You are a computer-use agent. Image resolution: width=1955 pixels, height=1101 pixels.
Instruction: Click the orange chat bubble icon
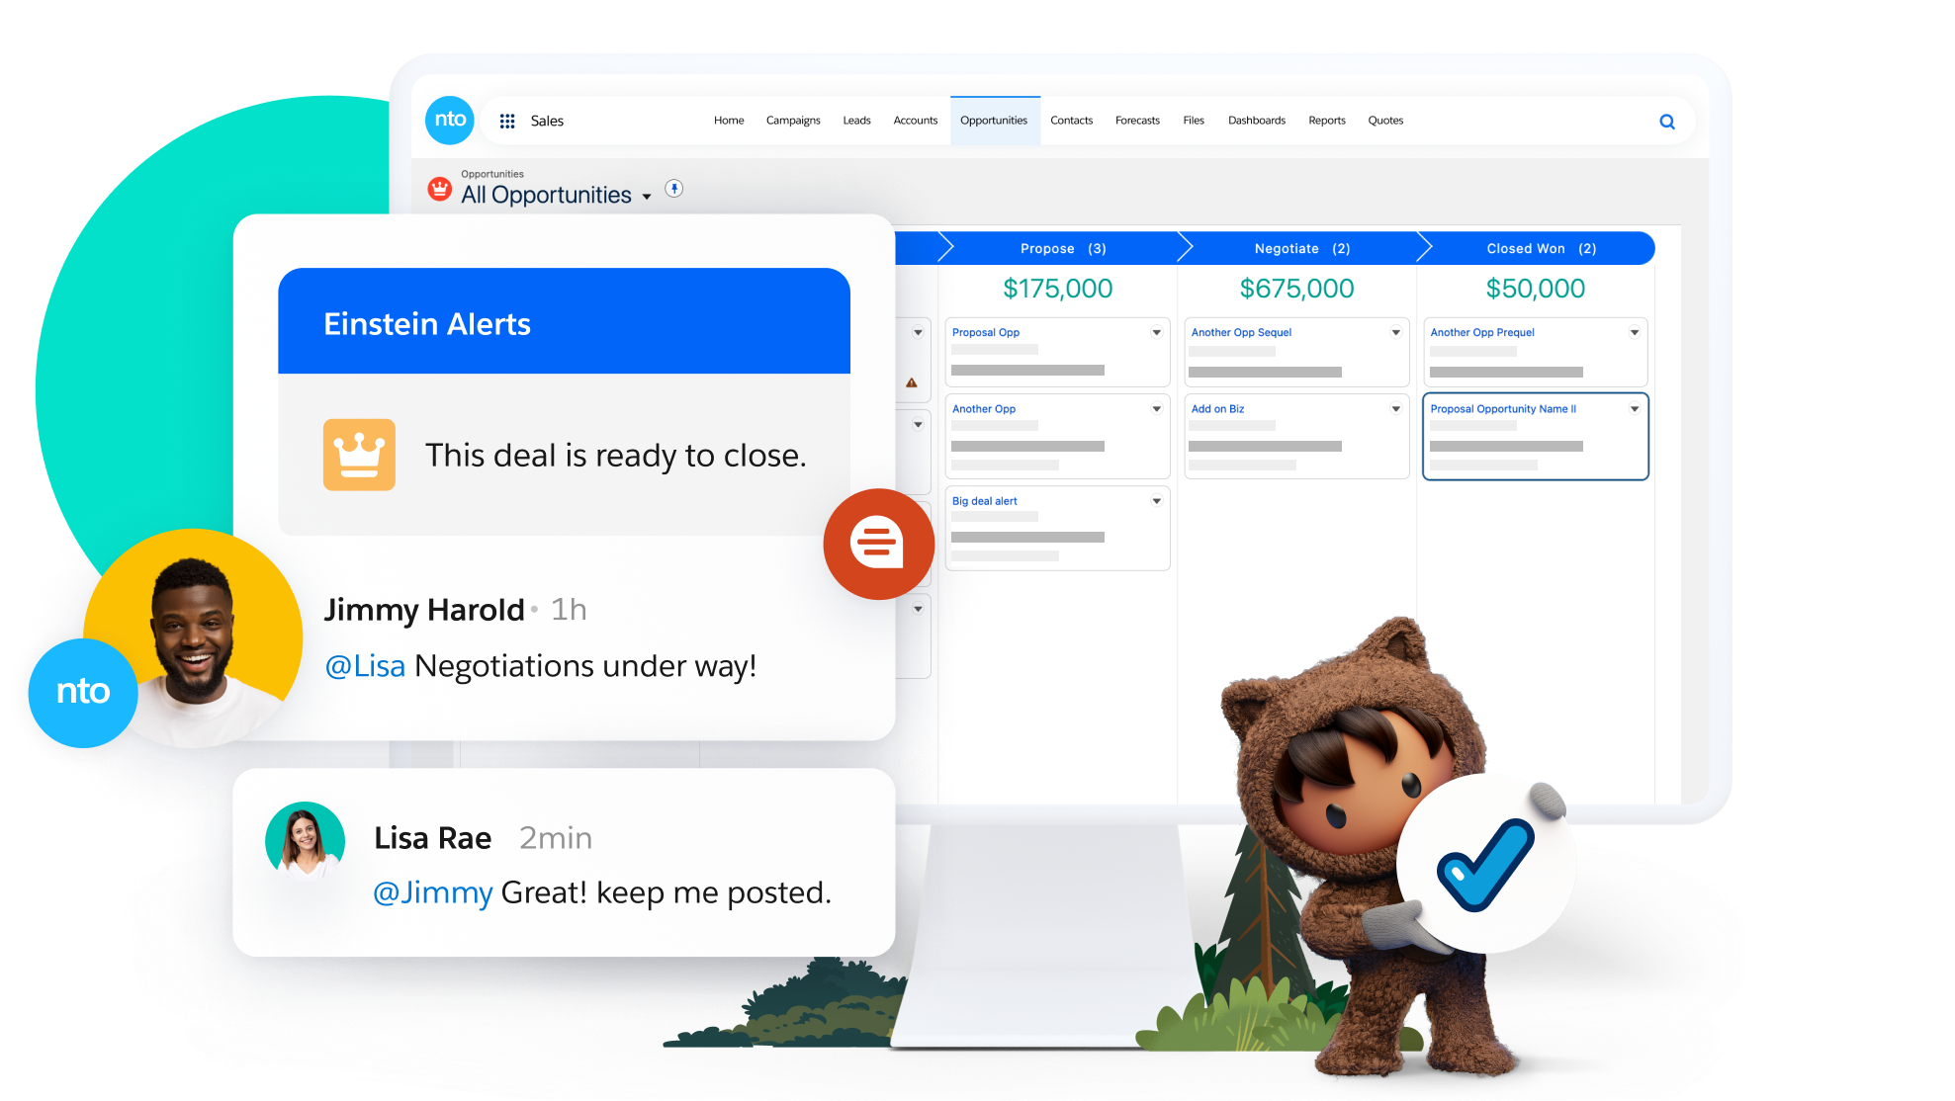point(877,543)
